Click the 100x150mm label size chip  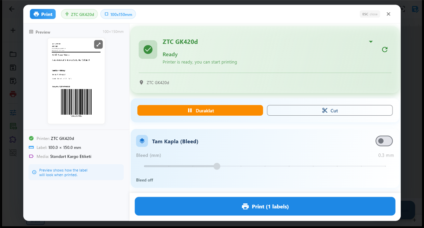point(118,14)
